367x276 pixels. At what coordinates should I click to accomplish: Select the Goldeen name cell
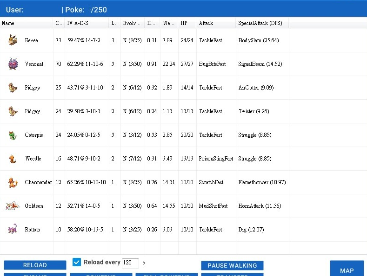coord(34,205)
